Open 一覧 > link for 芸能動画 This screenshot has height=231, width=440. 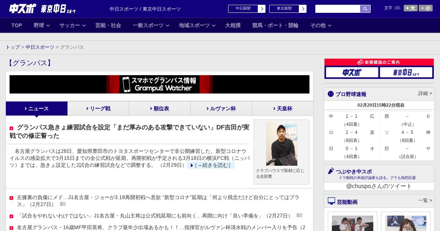425,201
